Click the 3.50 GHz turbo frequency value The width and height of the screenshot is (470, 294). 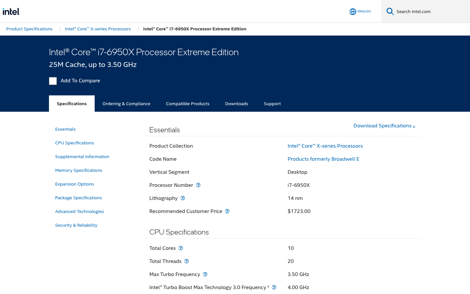pyautogui.click(x=298, y=274)
